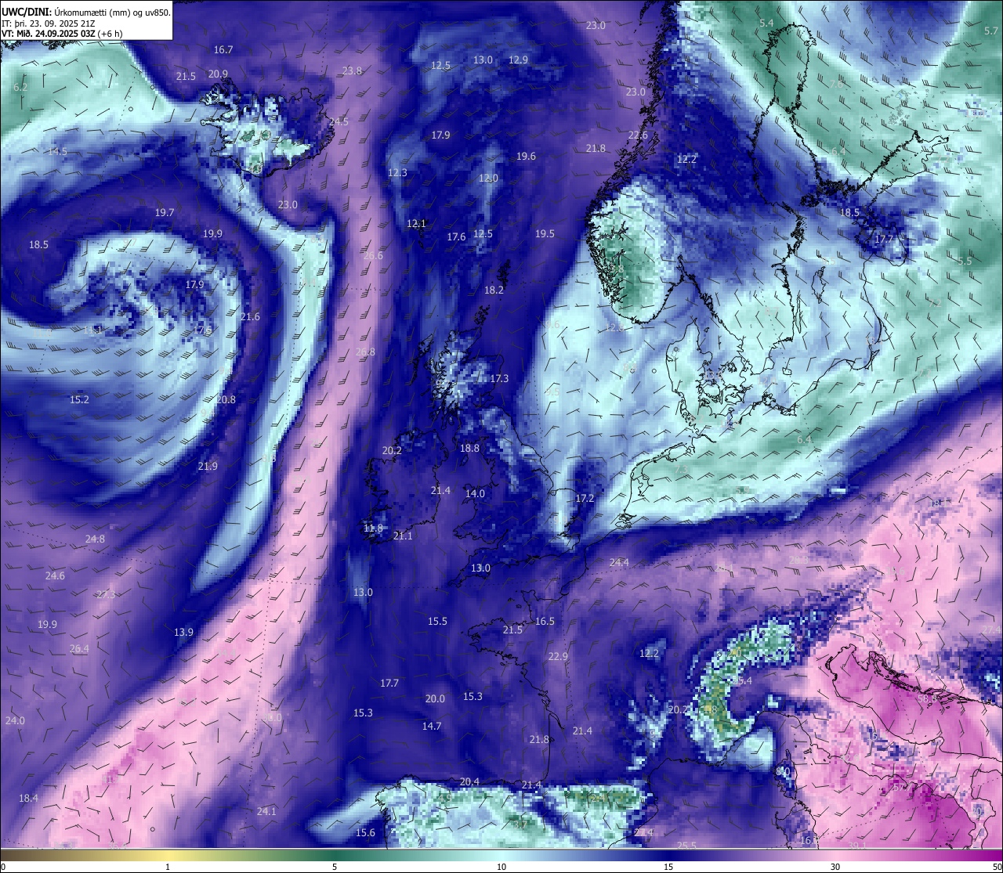Click the value 23.8 on the map
Screen dimensions: 1003x873
tap(353, 71)
